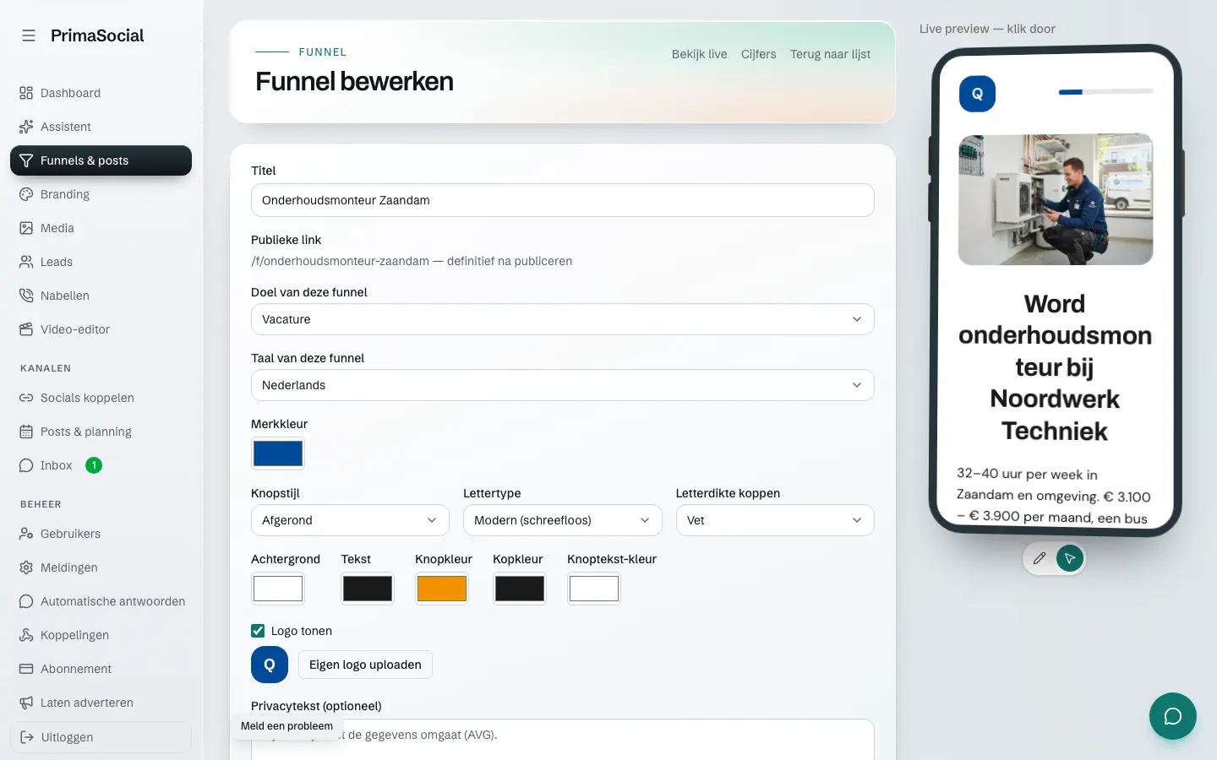Click the PrimaSocial brand name
The width and height of the screenshot is (1217, 760).
pyautogui.click(x=97, y=35)
